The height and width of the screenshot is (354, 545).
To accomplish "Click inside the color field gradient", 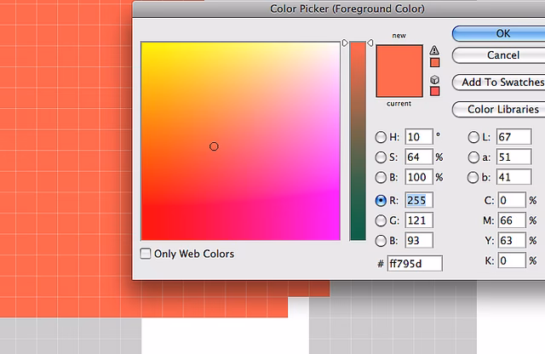I will coord(240,140).
